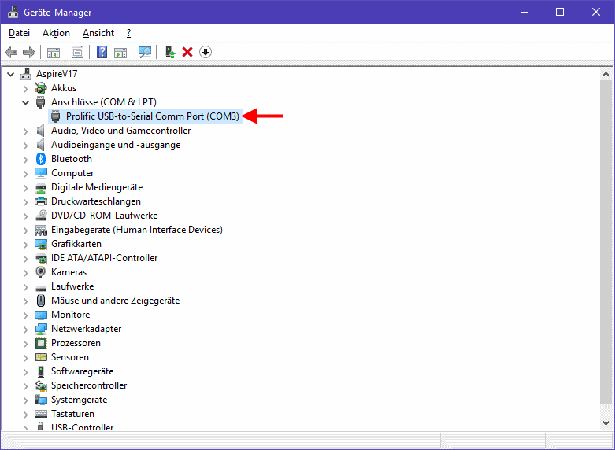Click the Properties toolbar icon
615x450 pixels.
tap(78, 52)
